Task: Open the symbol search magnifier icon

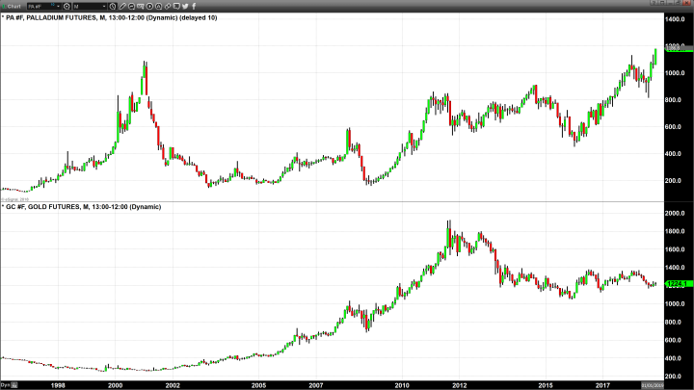Action: [67, 6]
